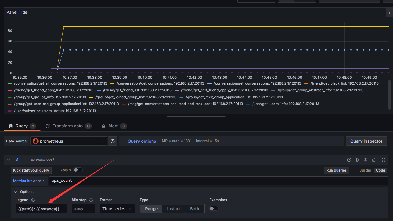The image size is (393, 221).
Task: Click the info icon beside Legend
Action: [x=33, y=200]
